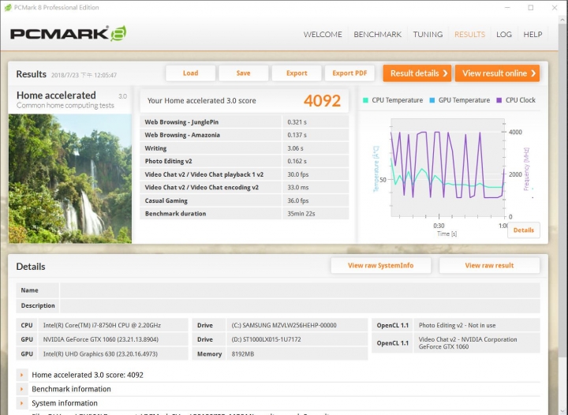Select the Writing result row
The image size is (568, 415).
(245, 148)
